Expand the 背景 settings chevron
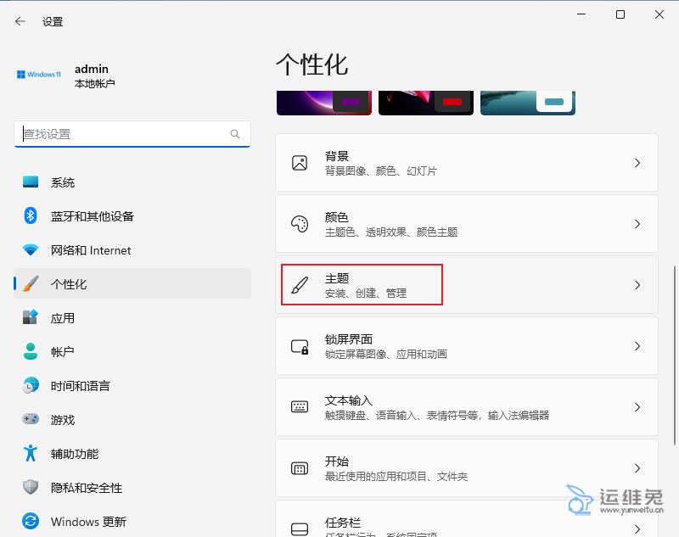 click(x=637, y=163)
